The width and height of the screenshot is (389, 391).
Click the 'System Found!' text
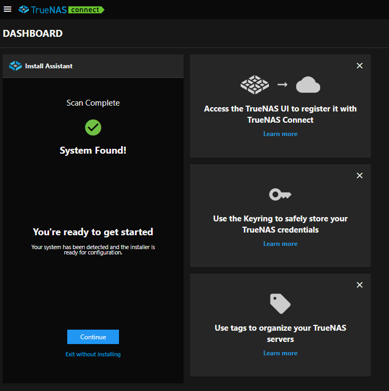click(x=93, y=150)
